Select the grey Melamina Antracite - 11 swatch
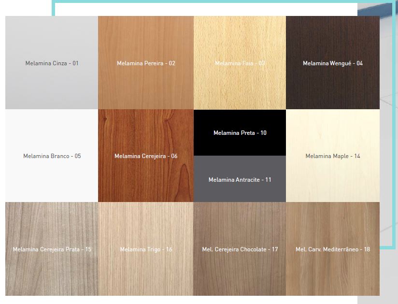The width and height of the screenshot is (398, 304). click(240, 191)
